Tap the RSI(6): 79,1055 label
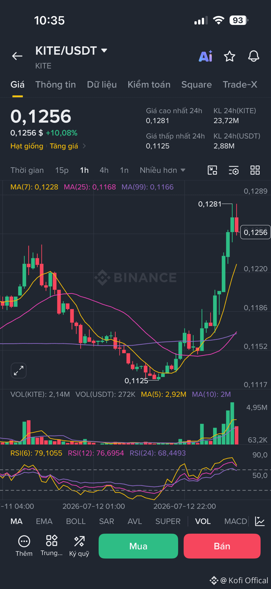Screen dimensions: 271x589 pyautogui.click(x=36, y=453)
